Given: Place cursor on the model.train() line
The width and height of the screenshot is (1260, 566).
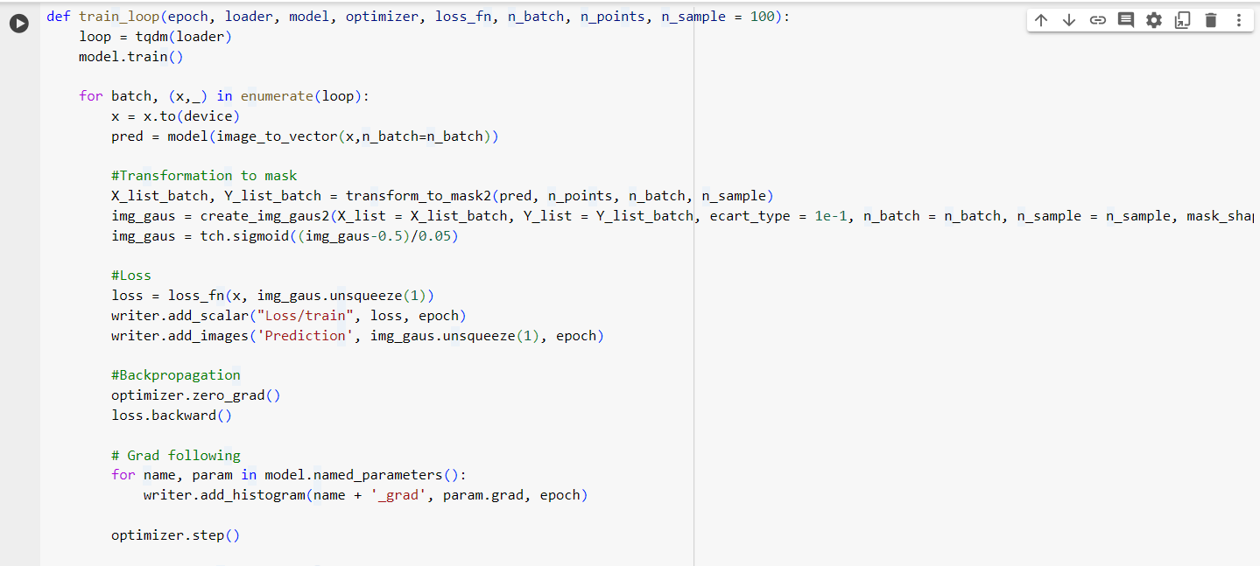Looking at the screenshot, I should (x=130, y=57).
